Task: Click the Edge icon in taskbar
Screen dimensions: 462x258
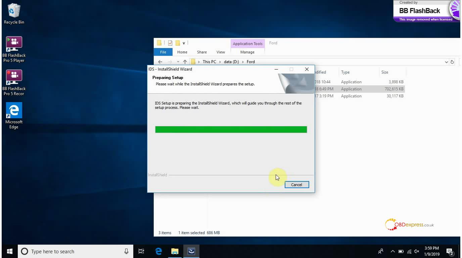Action: pyautogui.click(x=158, y=251)
